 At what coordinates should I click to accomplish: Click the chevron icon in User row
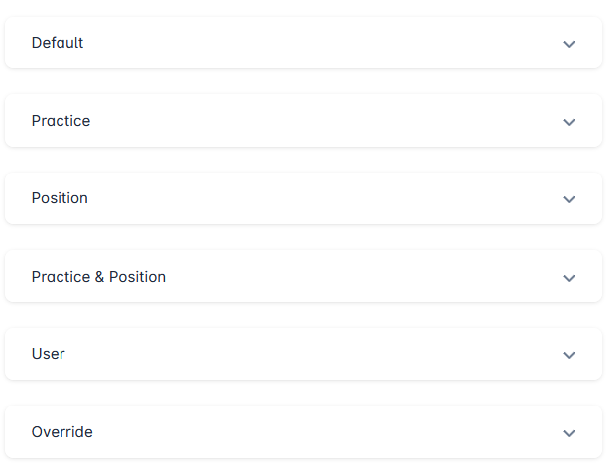pos(569,355)
